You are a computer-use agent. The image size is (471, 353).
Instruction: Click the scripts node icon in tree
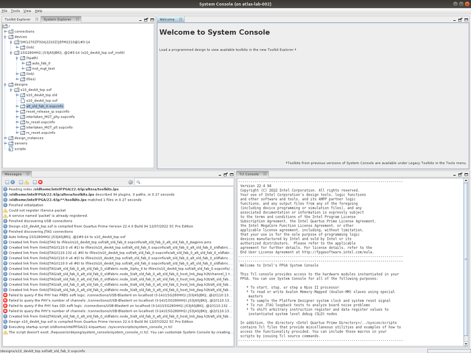pos(11,148)
